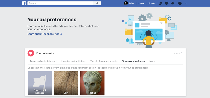Collapse Your interests with Close
The height and width of the screenshot is (98, 210).
178,53
